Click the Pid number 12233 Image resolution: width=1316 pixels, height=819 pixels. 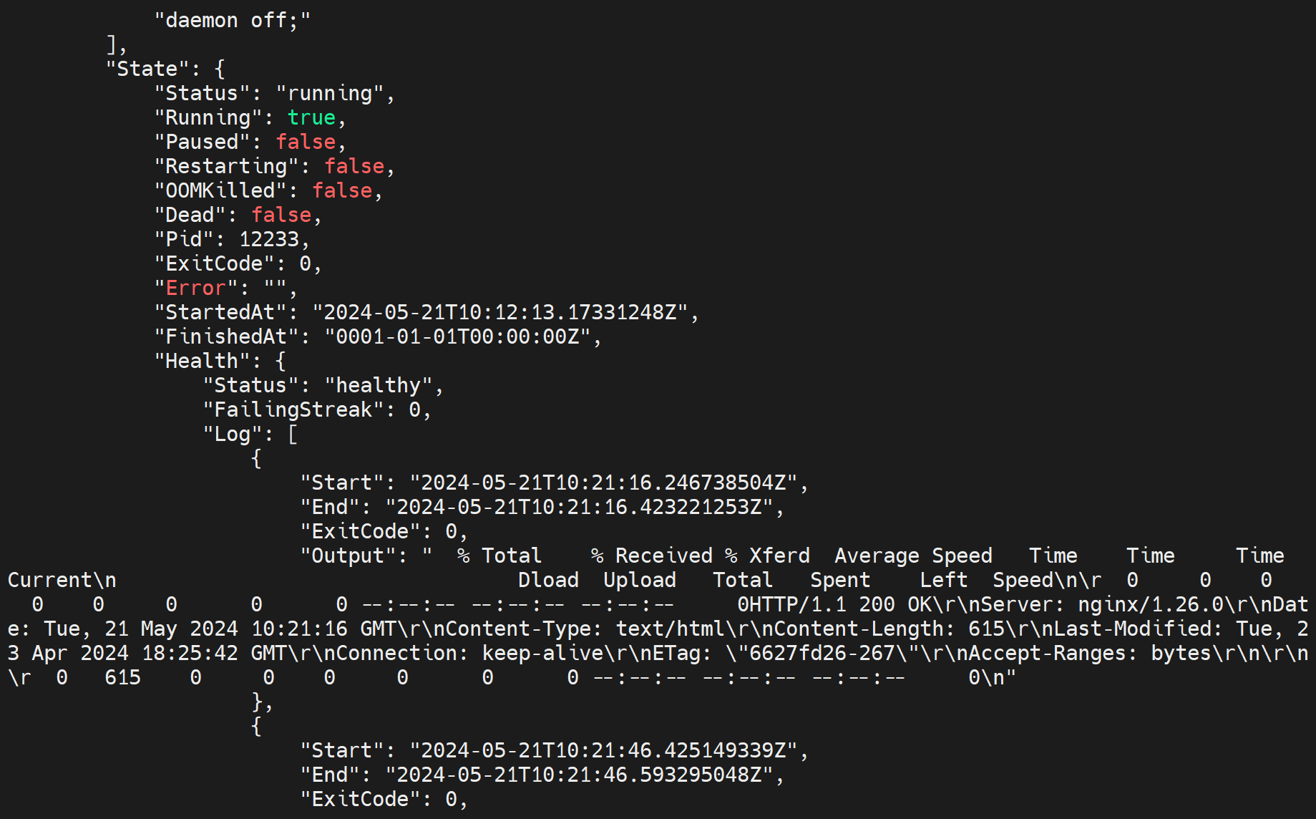[x=269, y=239]
